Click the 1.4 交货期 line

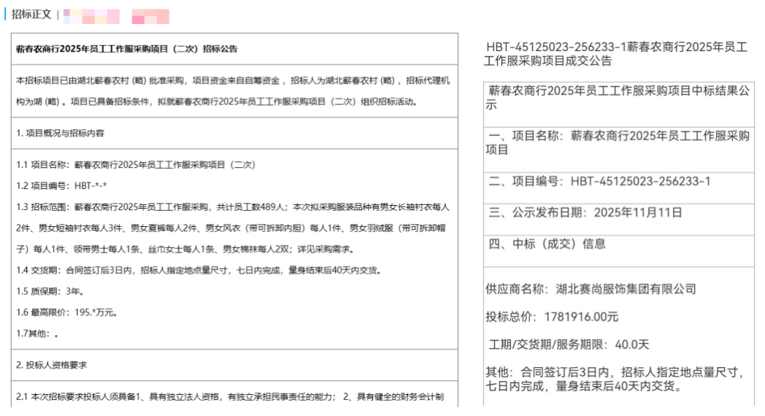[x=199, y=271]
